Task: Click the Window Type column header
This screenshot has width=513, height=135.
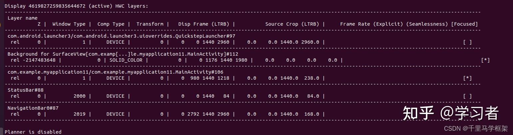Action: point(69,24)
